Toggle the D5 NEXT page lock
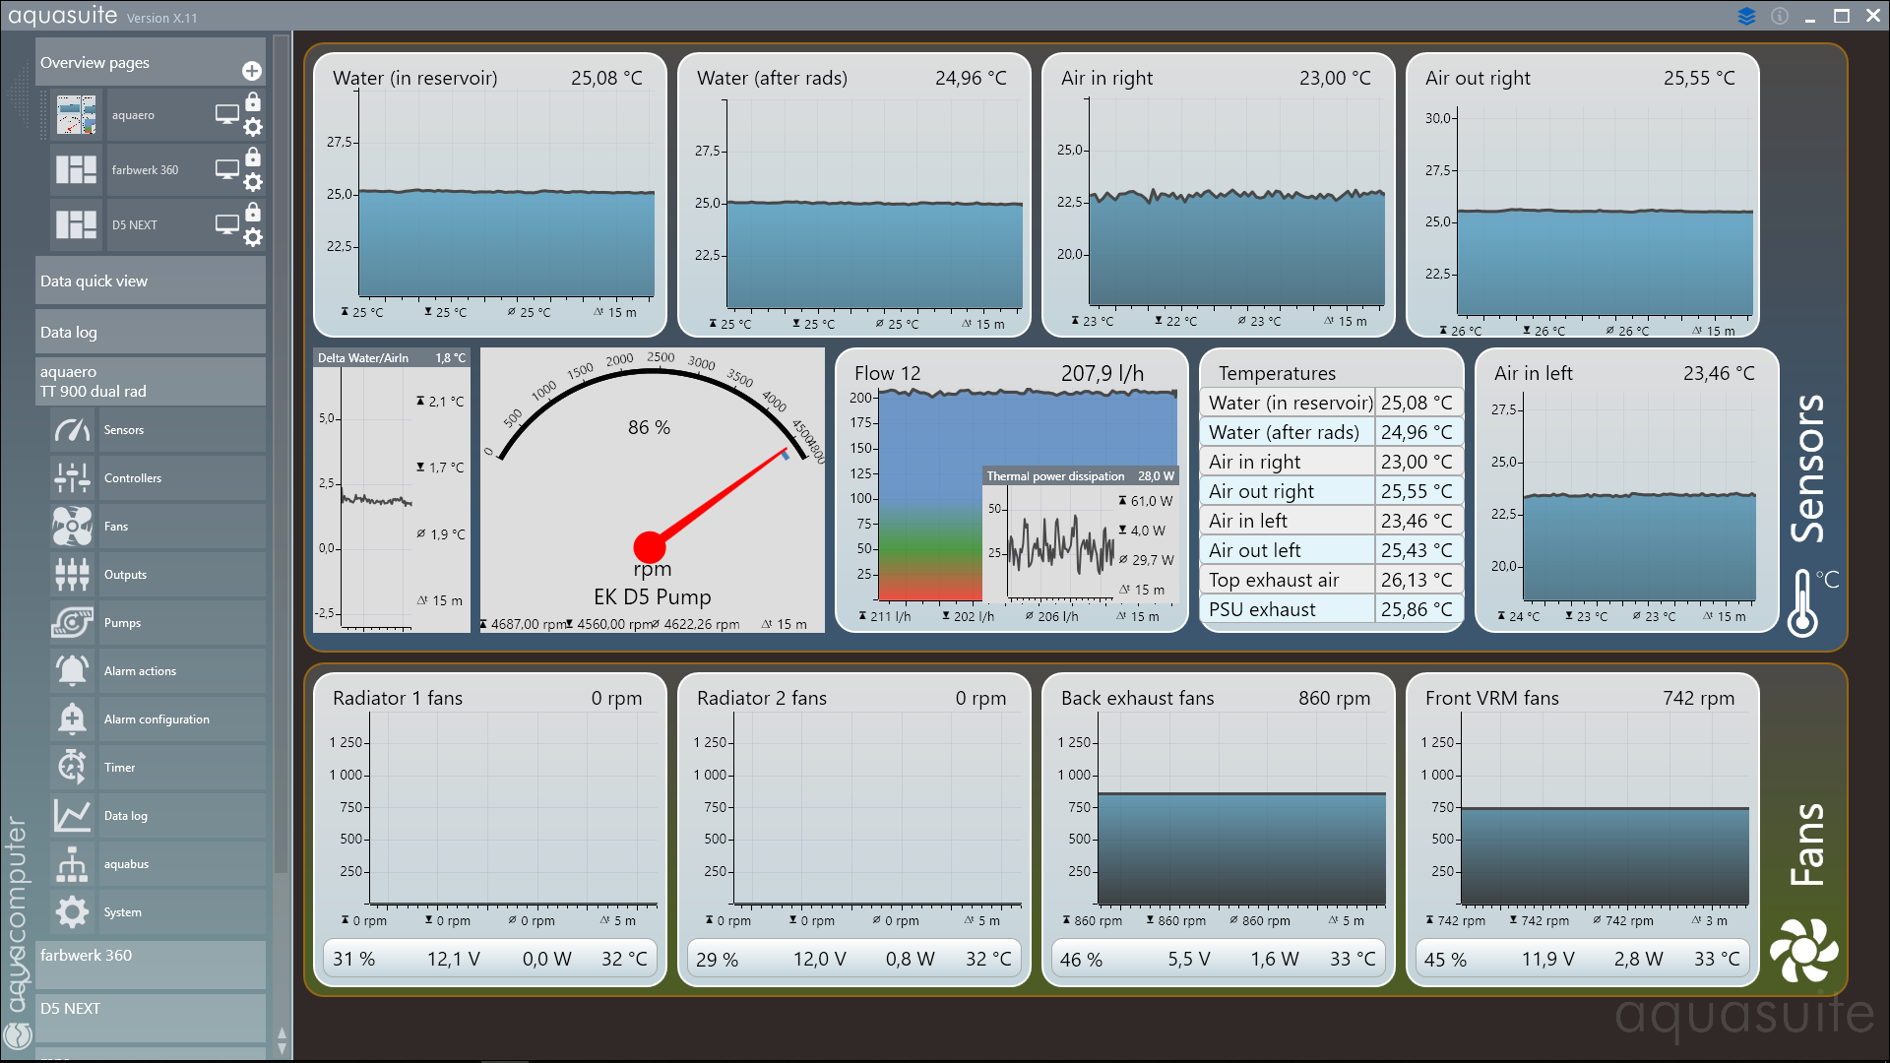Image resolution: width=1890 pixels, height=1063 pixels. pos(253,212)
